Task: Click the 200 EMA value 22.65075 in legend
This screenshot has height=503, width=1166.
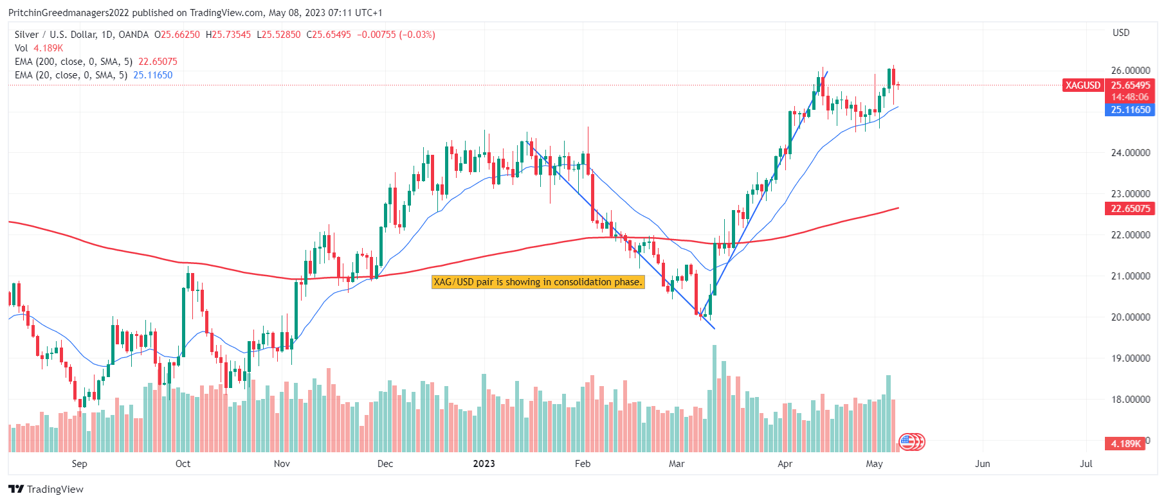Action: pos(158,62)
